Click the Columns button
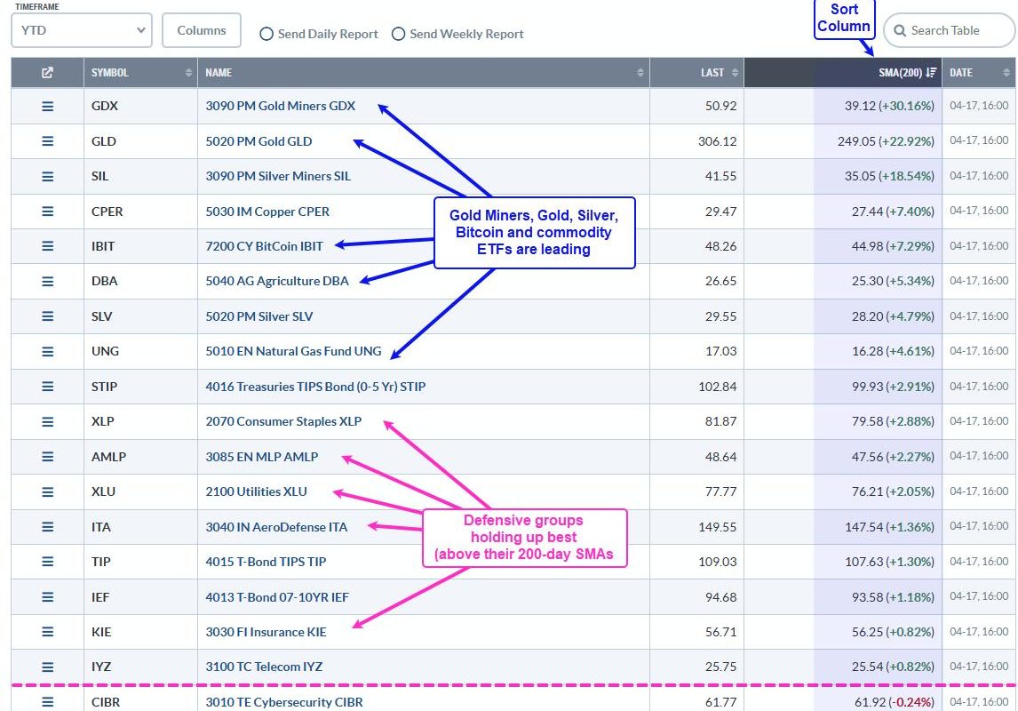This screenshot has height=711, width=1018. tap(202, 30)
